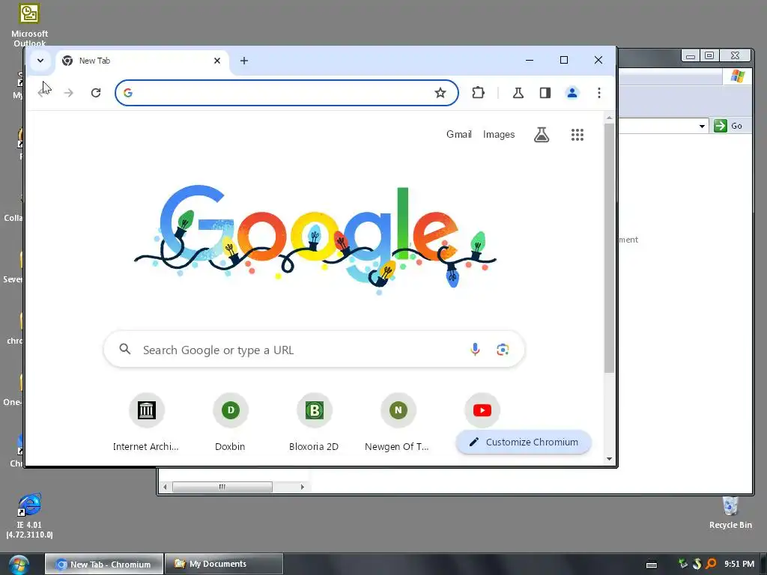Open the Images link
The image size is (767, 575).
tap(499, 135)
